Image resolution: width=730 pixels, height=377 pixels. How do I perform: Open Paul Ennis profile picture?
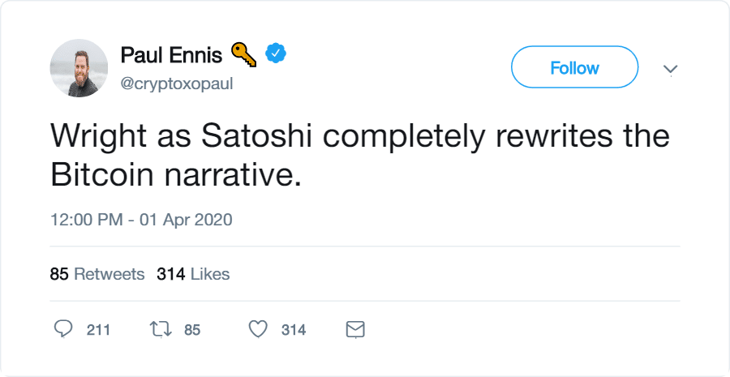click(x=79, y=68)
